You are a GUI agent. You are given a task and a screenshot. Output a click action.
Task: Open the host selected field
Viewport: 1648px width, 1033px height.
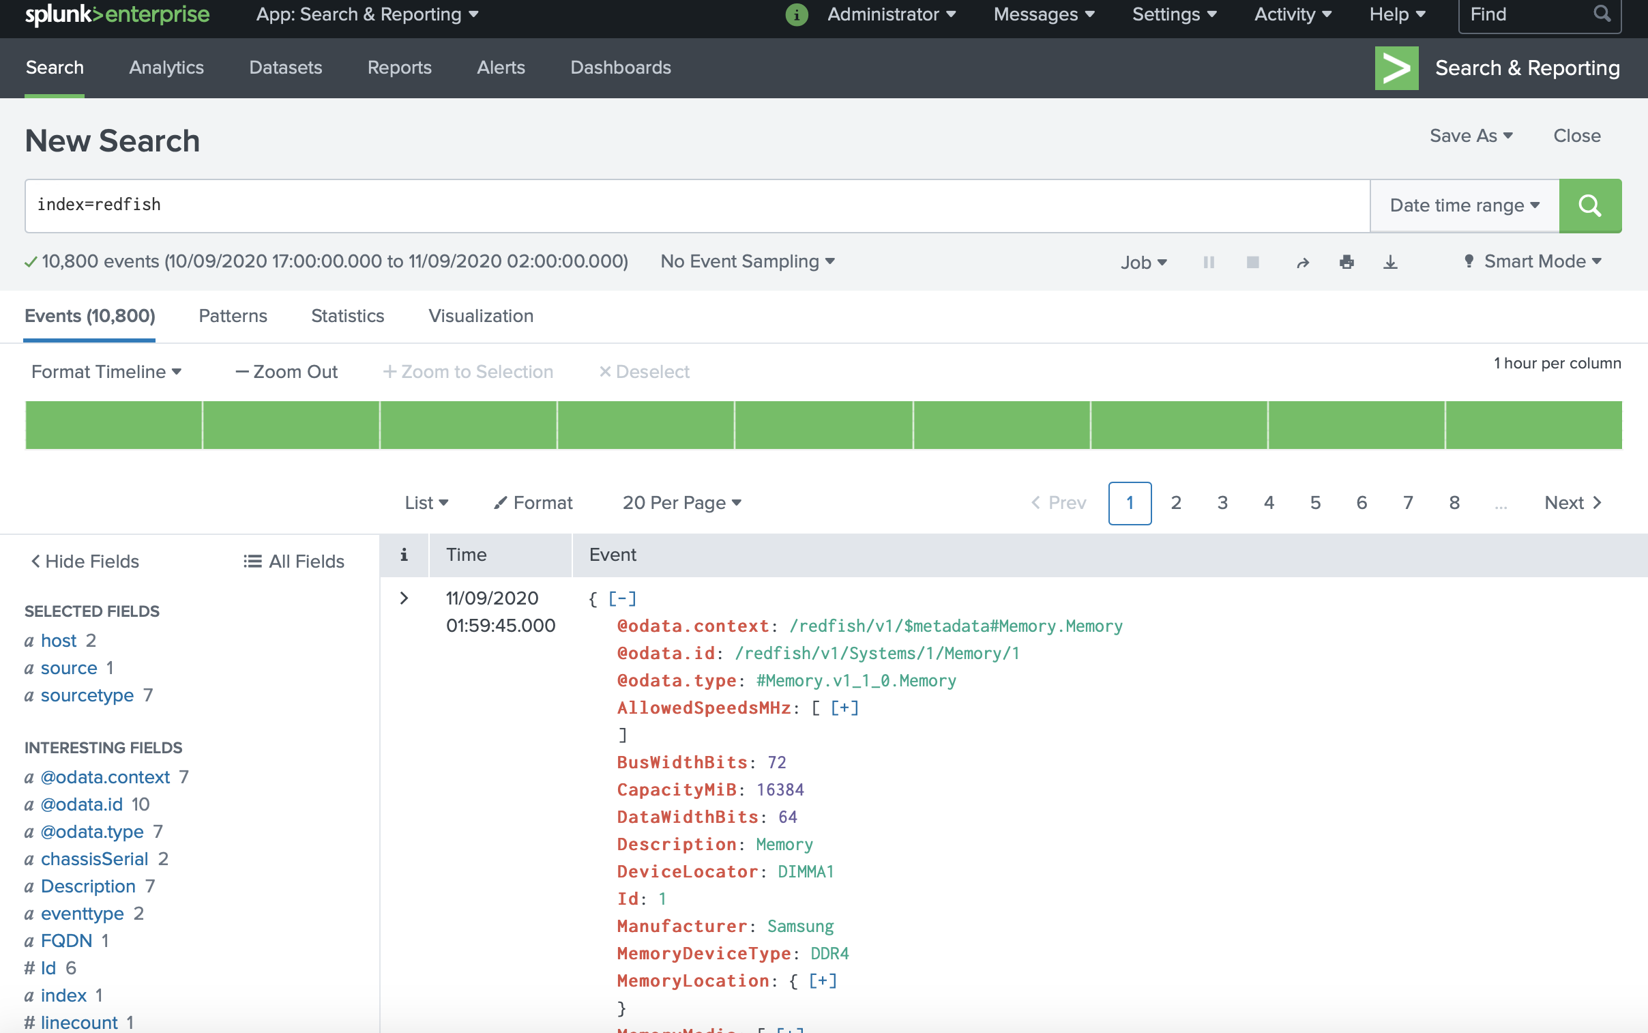click(x=59, y=640)
